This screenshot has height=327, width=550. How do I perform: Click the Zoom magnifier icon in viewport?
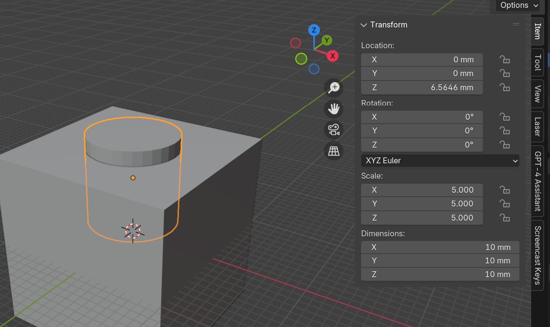point(333,88)
